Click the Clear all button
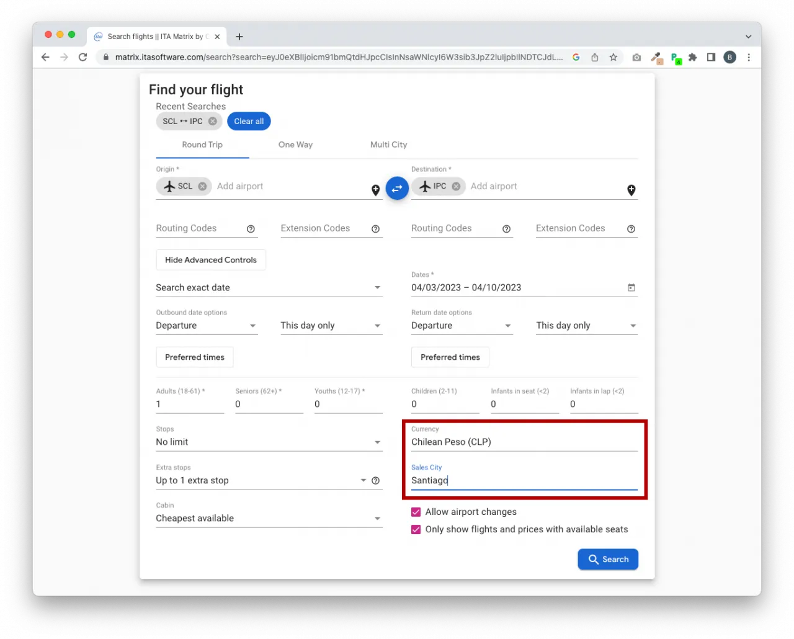Viewport: 794px width, 639px height. click(249, 122)
